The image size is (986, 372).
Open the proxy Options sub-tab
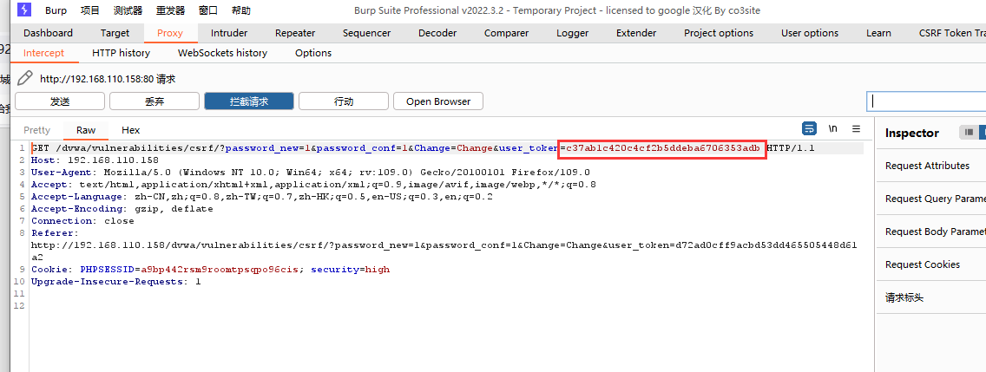point(313,53)
